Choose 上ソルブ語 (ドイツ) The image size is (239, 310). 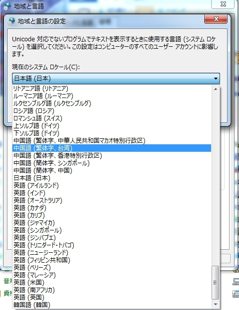(112, 126)
